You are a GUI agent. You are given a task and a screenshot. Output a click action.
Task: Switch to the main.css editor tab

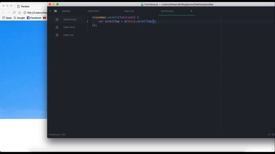click(x=129, y=11)
